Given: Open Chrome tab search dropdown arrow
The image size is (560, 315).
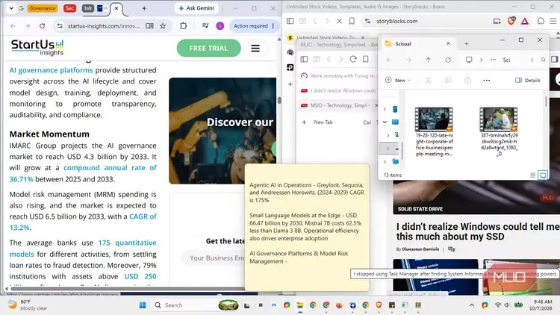Looking at the screenshot, I should (x=11, y=8).
